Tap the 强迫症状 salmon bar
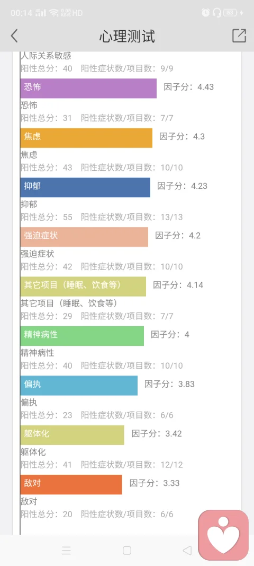Screen dimensions: 254x566 [x=84, y=237]
